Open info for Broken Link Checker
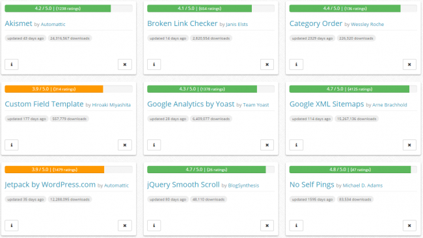 click(154, 65)
